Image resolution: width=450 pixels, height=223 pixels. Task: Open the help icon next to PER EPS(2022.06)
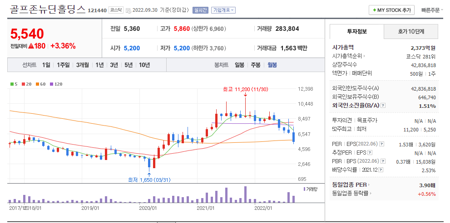pos(382,144)
